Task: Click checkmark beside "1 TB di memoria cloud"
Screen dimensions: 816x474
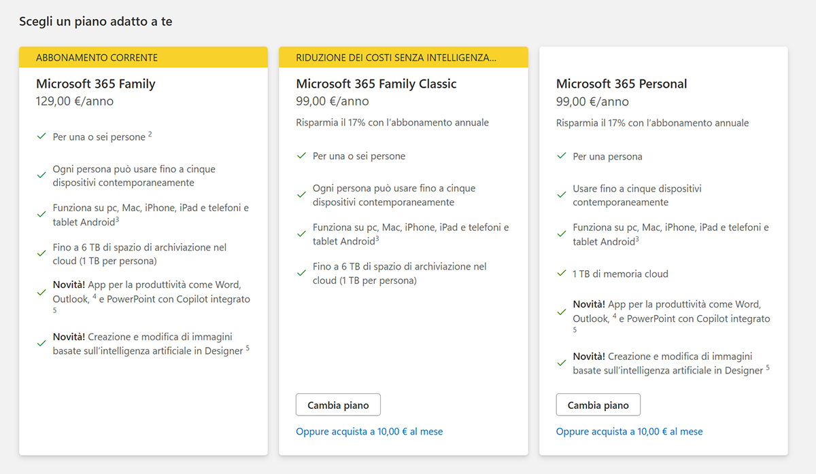Action: pos(562,274)
